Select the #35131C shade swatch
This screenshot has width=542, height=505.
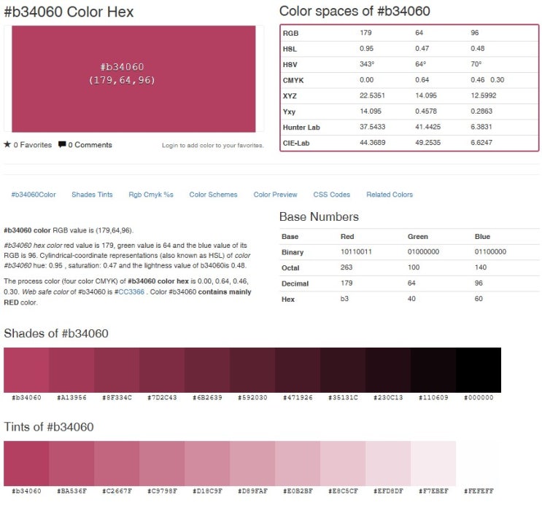pos(343,370)
